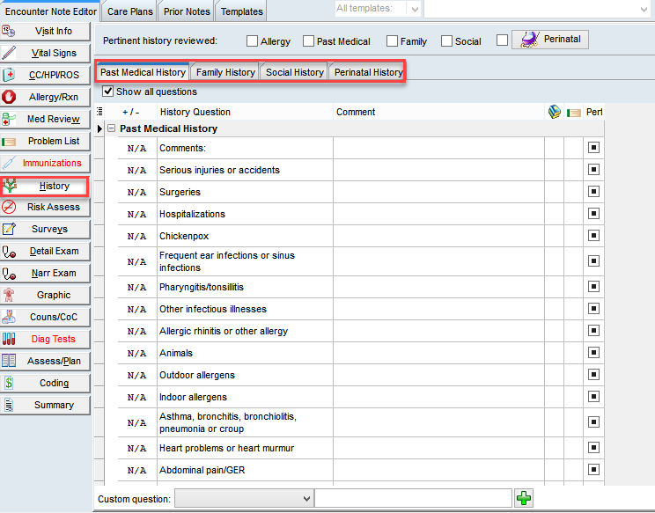Image resolution: width=655 pixels, height=513 pixels.
Task: Click the books icon in the column header
Action: click(555, 112)
